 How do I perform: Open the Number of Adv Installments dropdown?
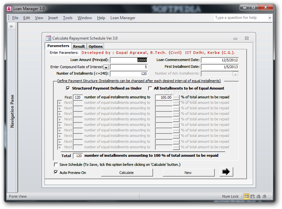point(235,74)
